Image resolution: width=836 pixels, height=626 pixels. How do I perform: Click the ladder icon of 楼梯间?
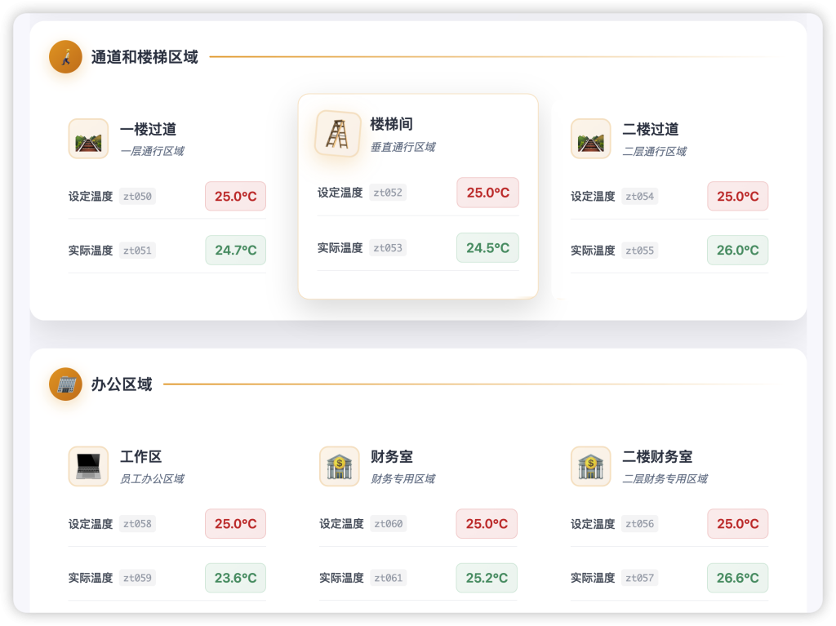click(x=338, y=133)
